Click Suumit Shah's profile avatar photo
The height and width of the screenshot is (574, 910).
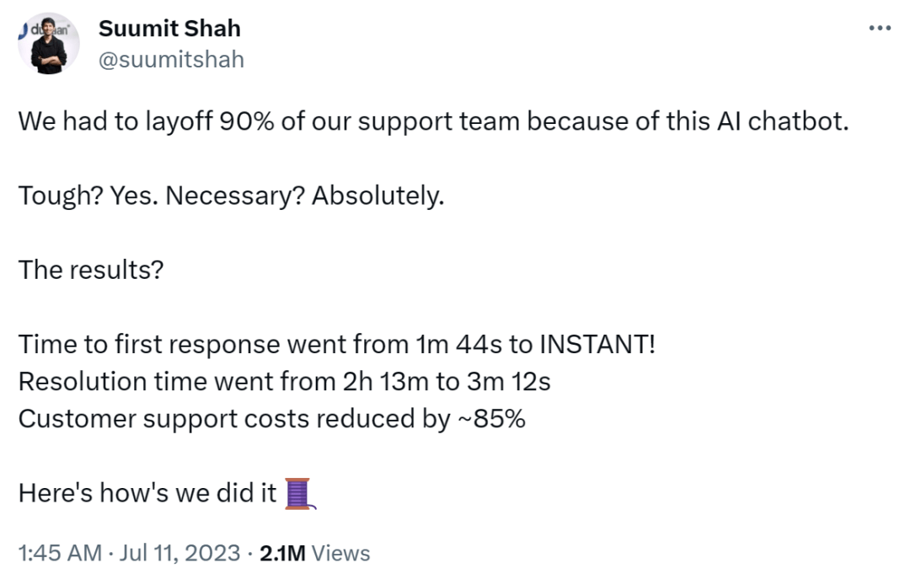pos(49,47)
